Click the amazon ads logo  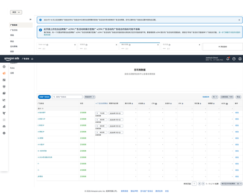12,59
